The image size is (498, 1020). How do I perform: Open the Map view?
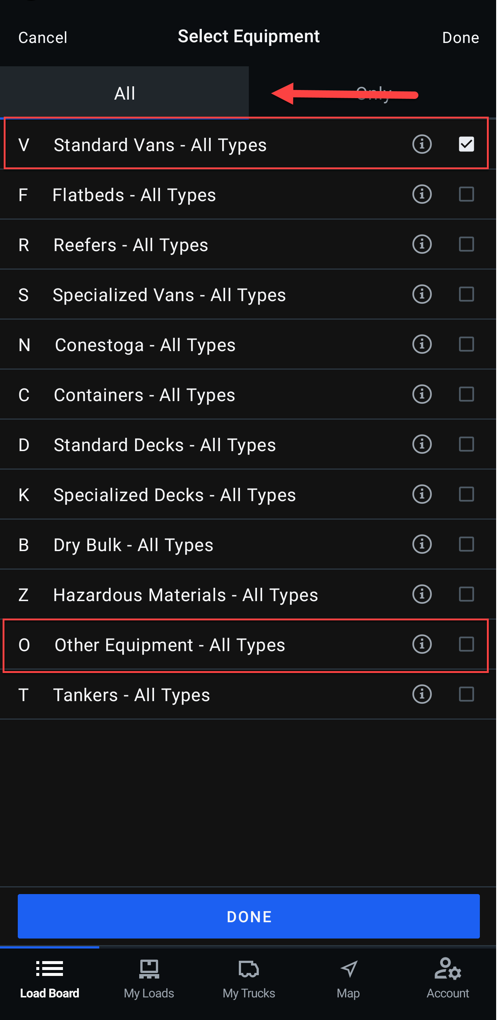pyautogui.click(x=348, y=982)
